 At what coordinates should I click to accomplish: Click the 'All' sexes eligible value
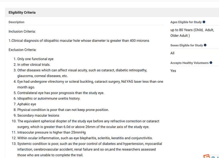coord(172,53)
